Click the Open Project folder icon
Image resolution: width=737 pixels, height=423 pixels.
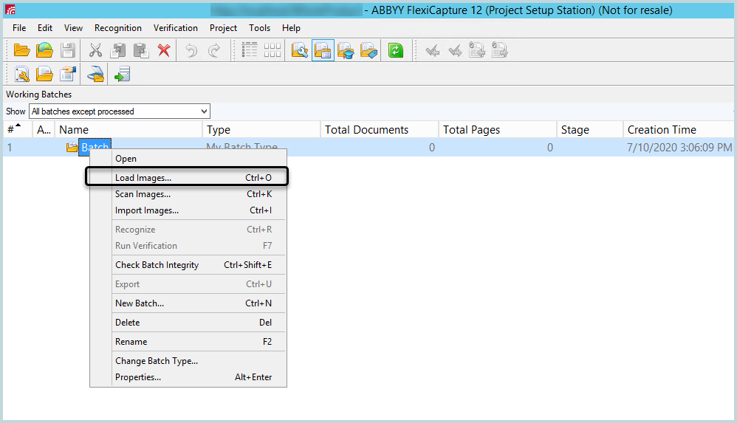coord(21,50)
